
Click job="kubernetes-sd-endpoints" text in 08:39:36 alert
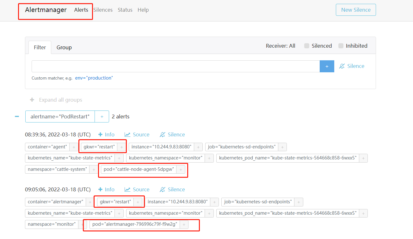pos(242,147)
